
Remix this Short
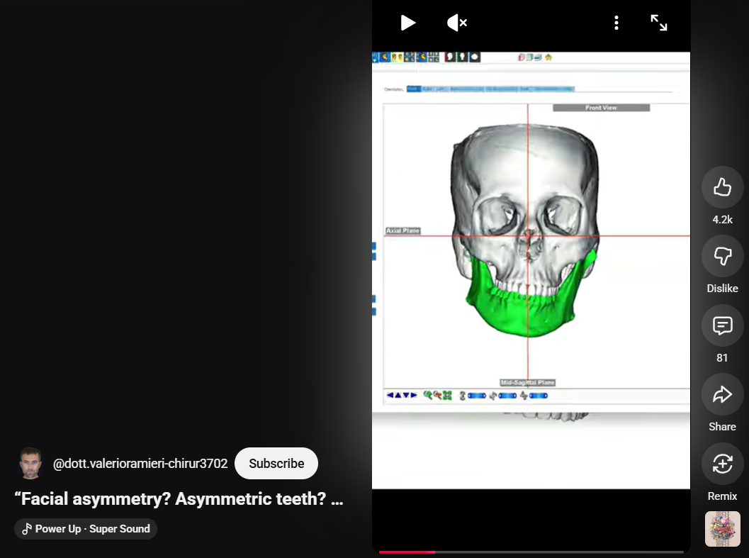point(722,464)
